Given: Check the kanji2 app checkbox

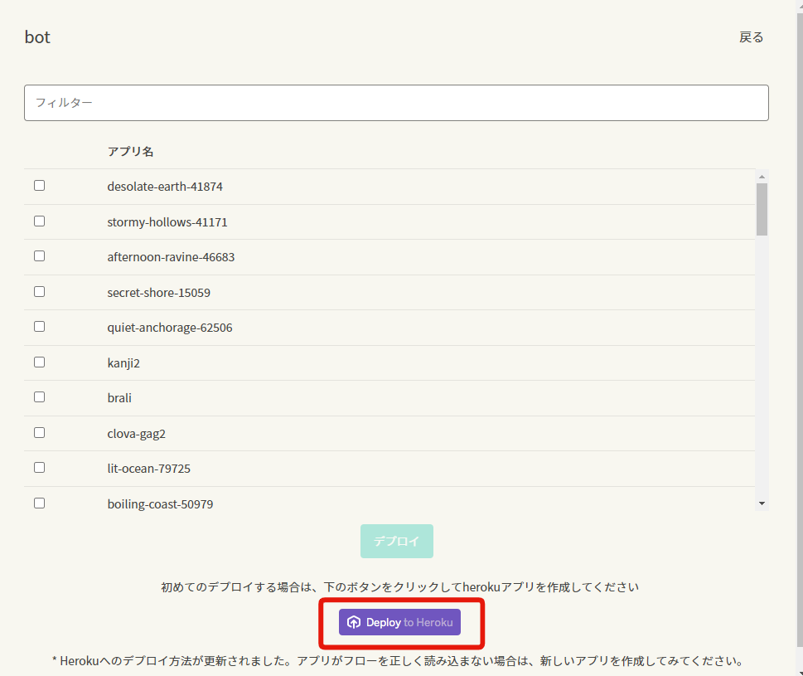Looking at the screenshot, I should (39, 362).
